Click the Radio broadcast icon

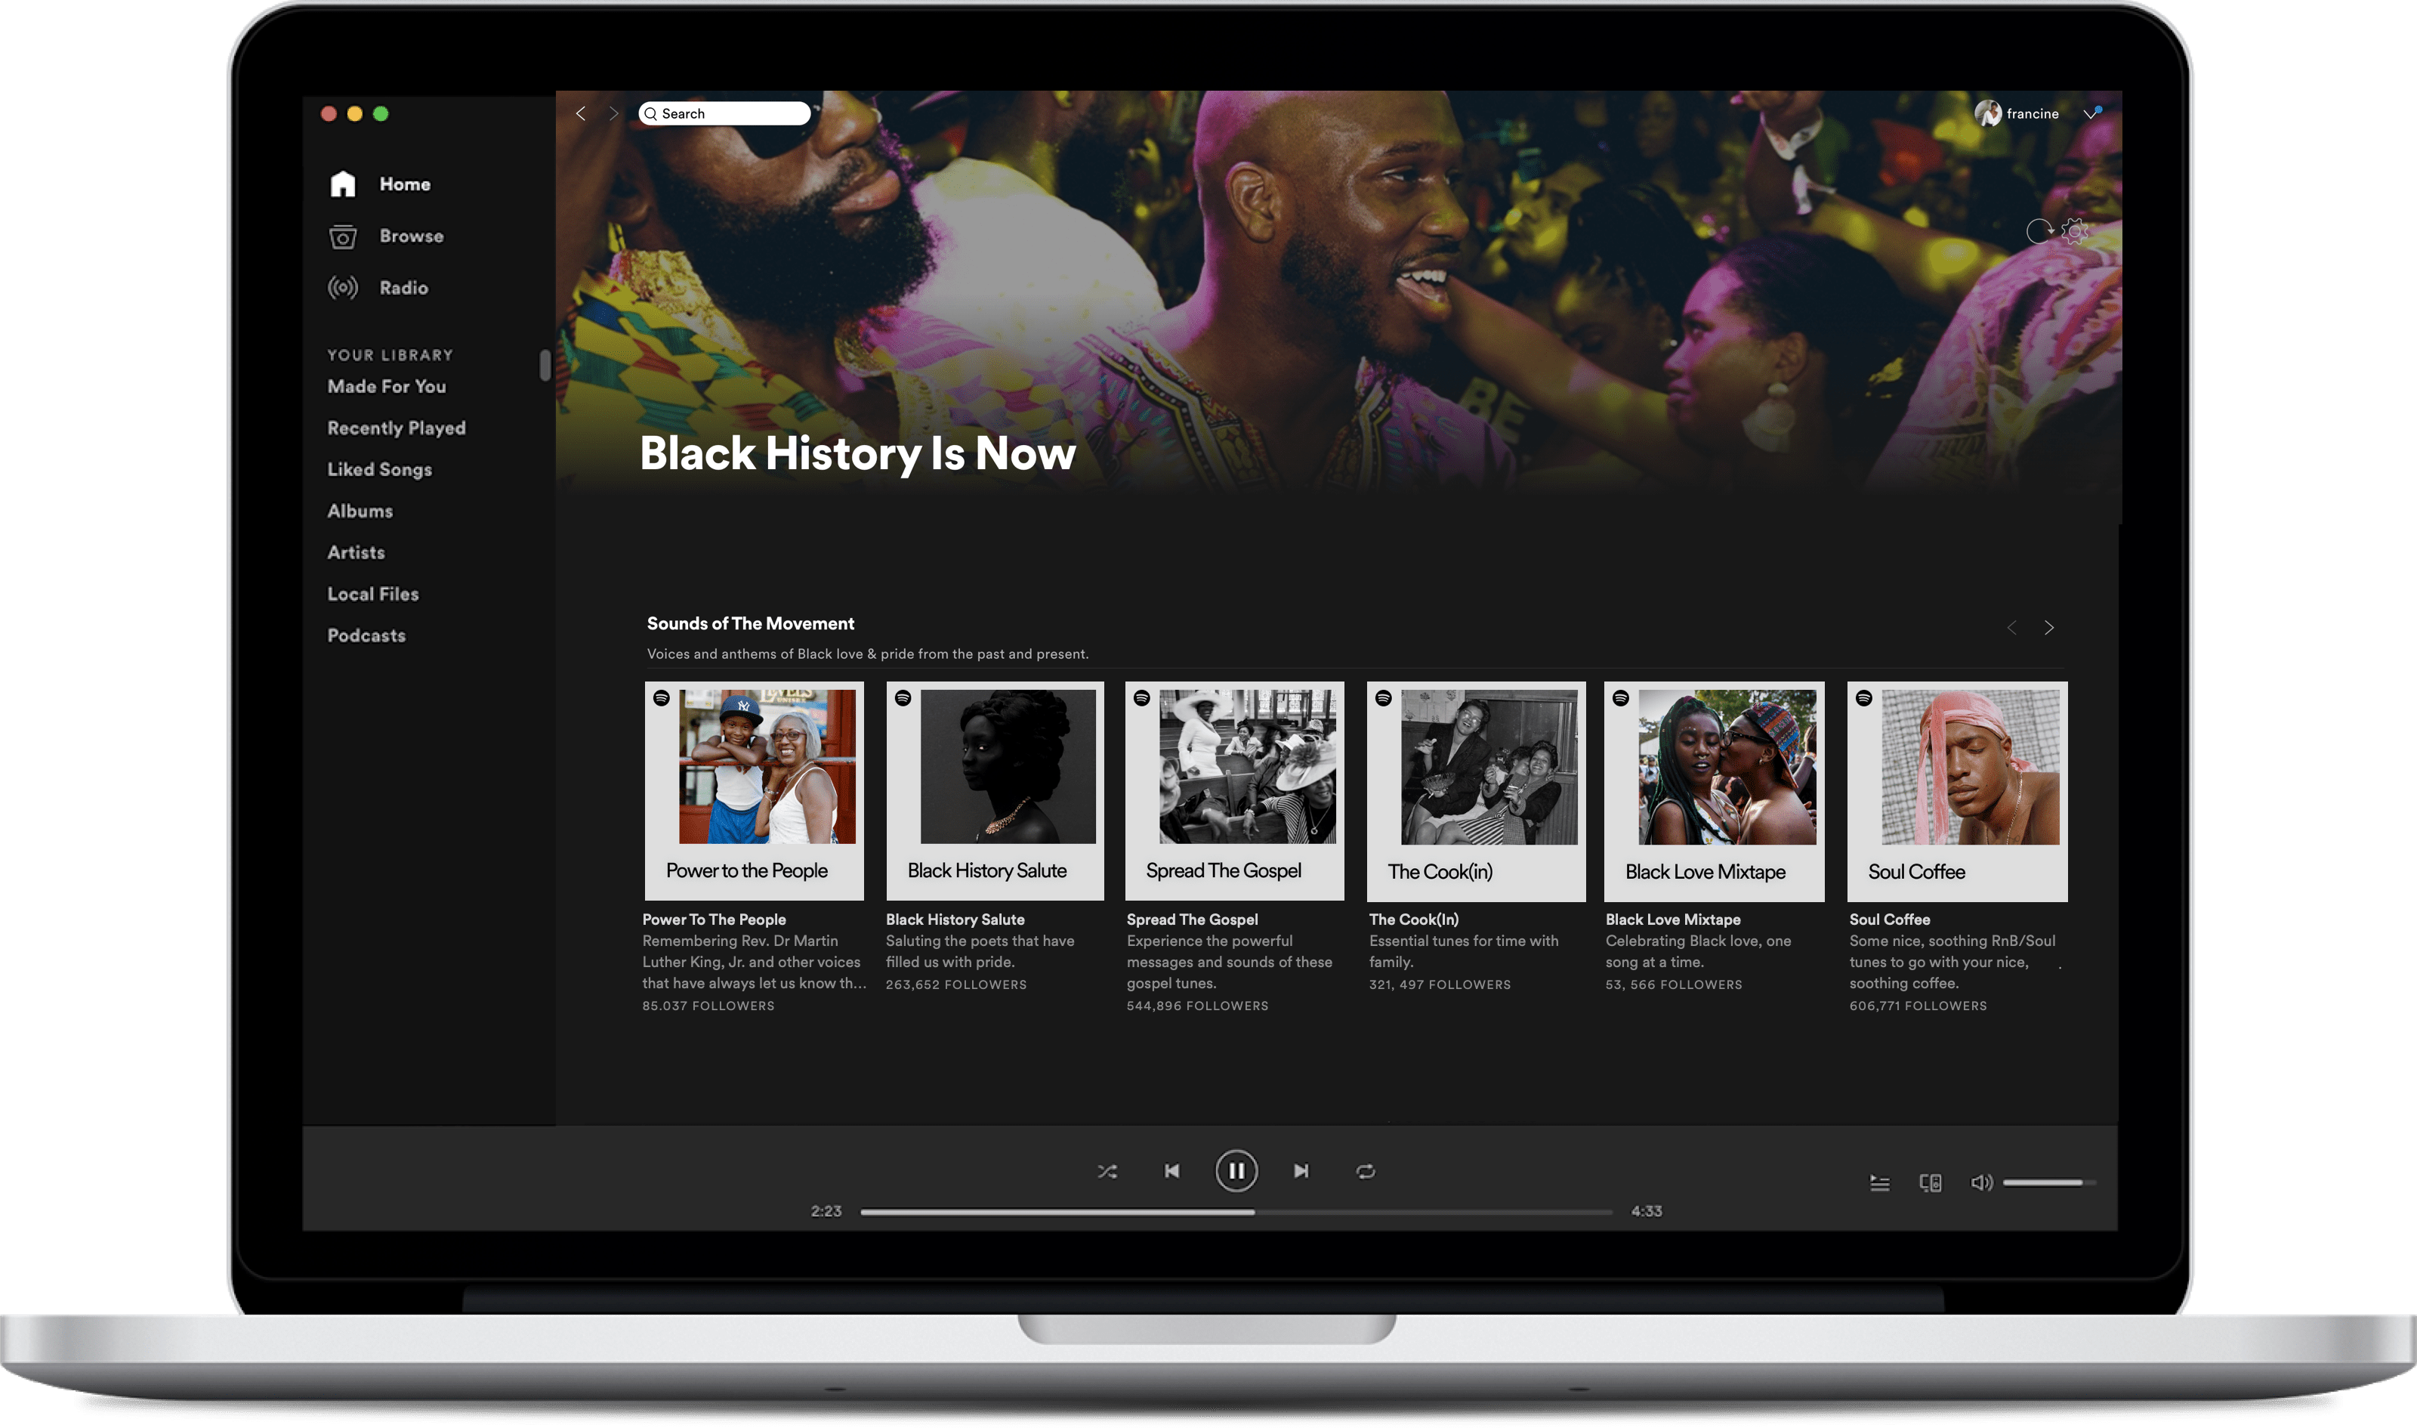[x=342, y=288]
